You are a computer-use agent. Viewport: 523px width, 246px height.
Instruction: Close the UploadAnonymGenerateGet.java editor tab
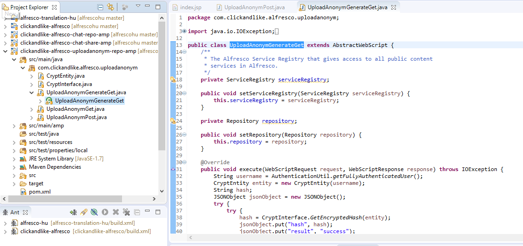pyautogui.click(x=393, y=7)
